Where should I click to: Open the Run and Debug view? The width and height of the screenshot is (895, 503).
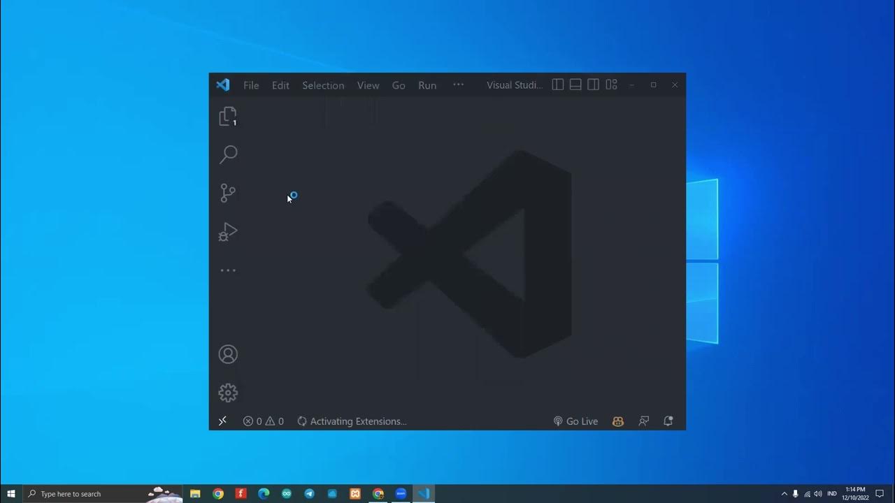[x=228, y=231]
